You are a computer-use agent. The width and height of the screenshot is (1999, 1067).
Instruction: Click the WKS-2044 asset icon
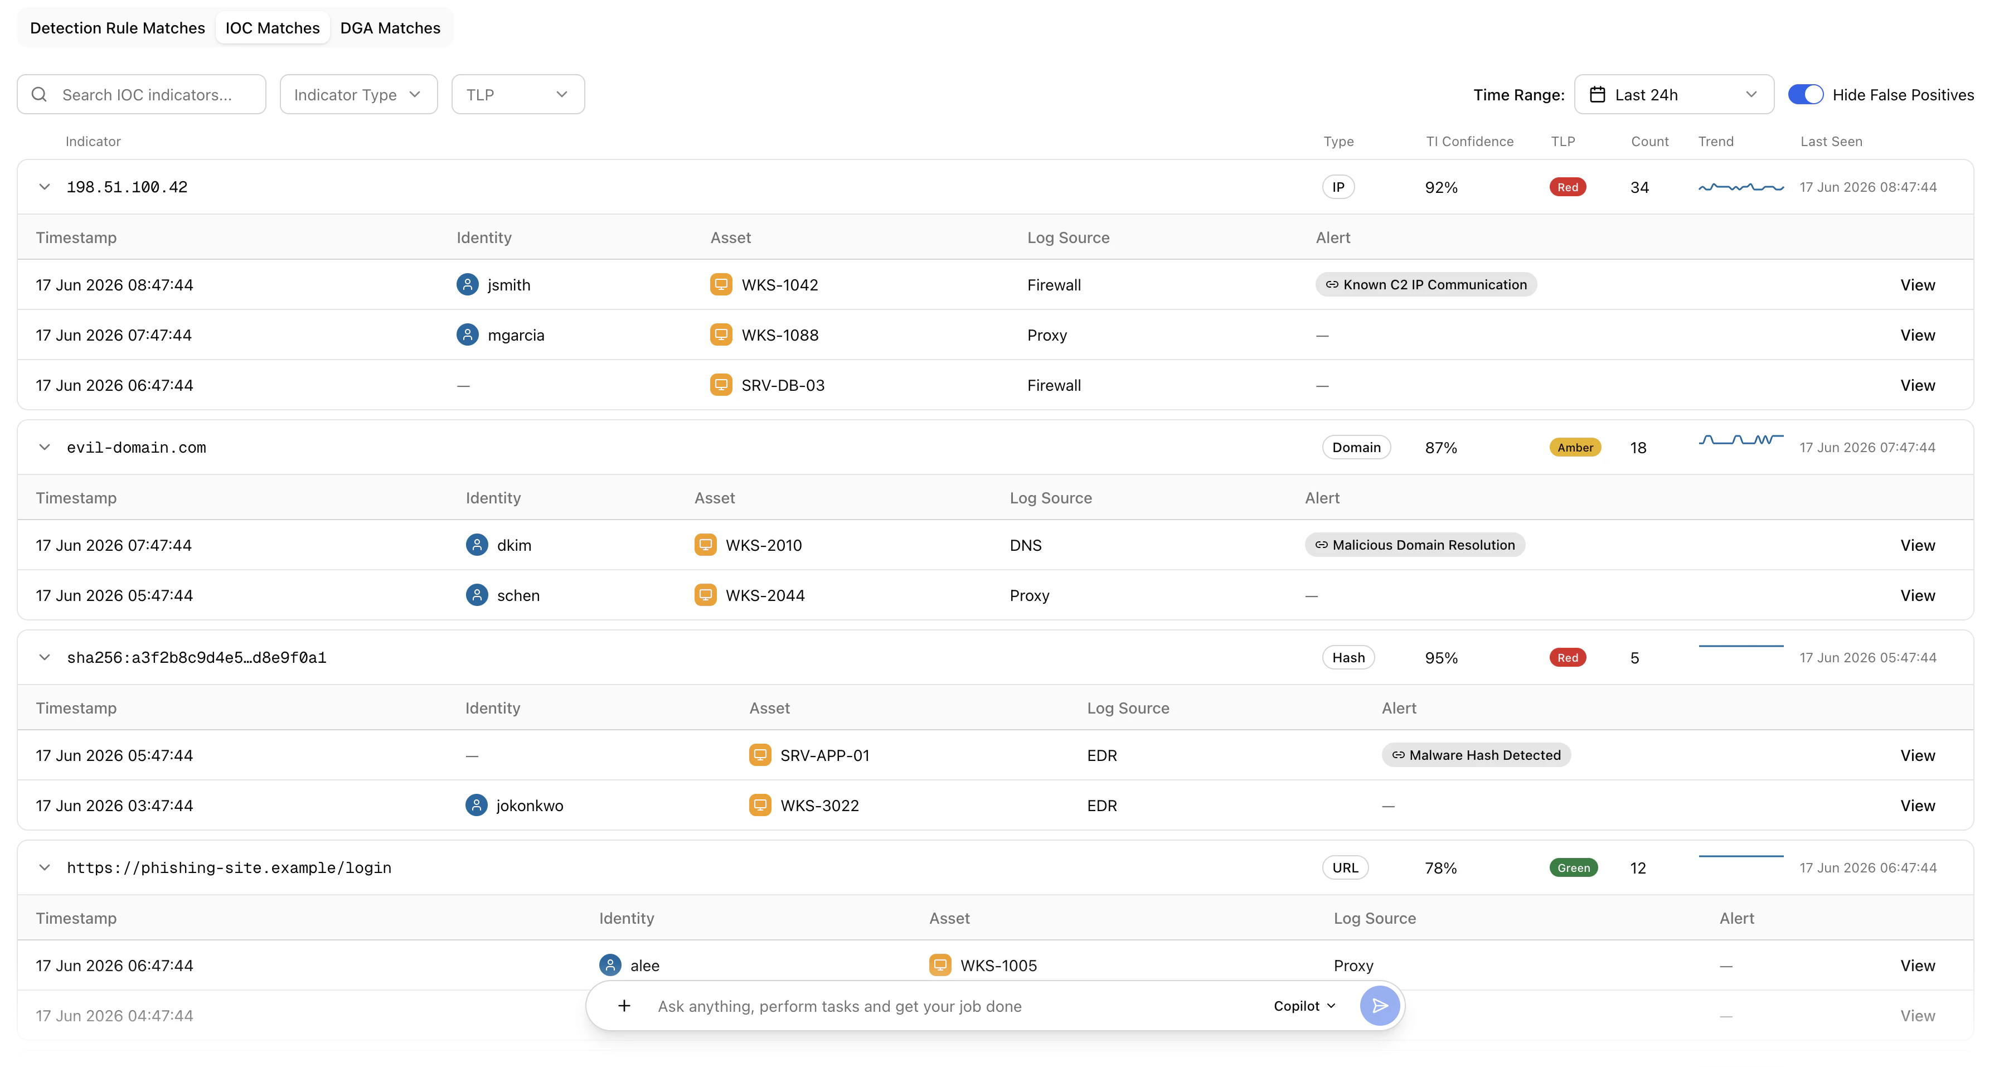[705, 595]
